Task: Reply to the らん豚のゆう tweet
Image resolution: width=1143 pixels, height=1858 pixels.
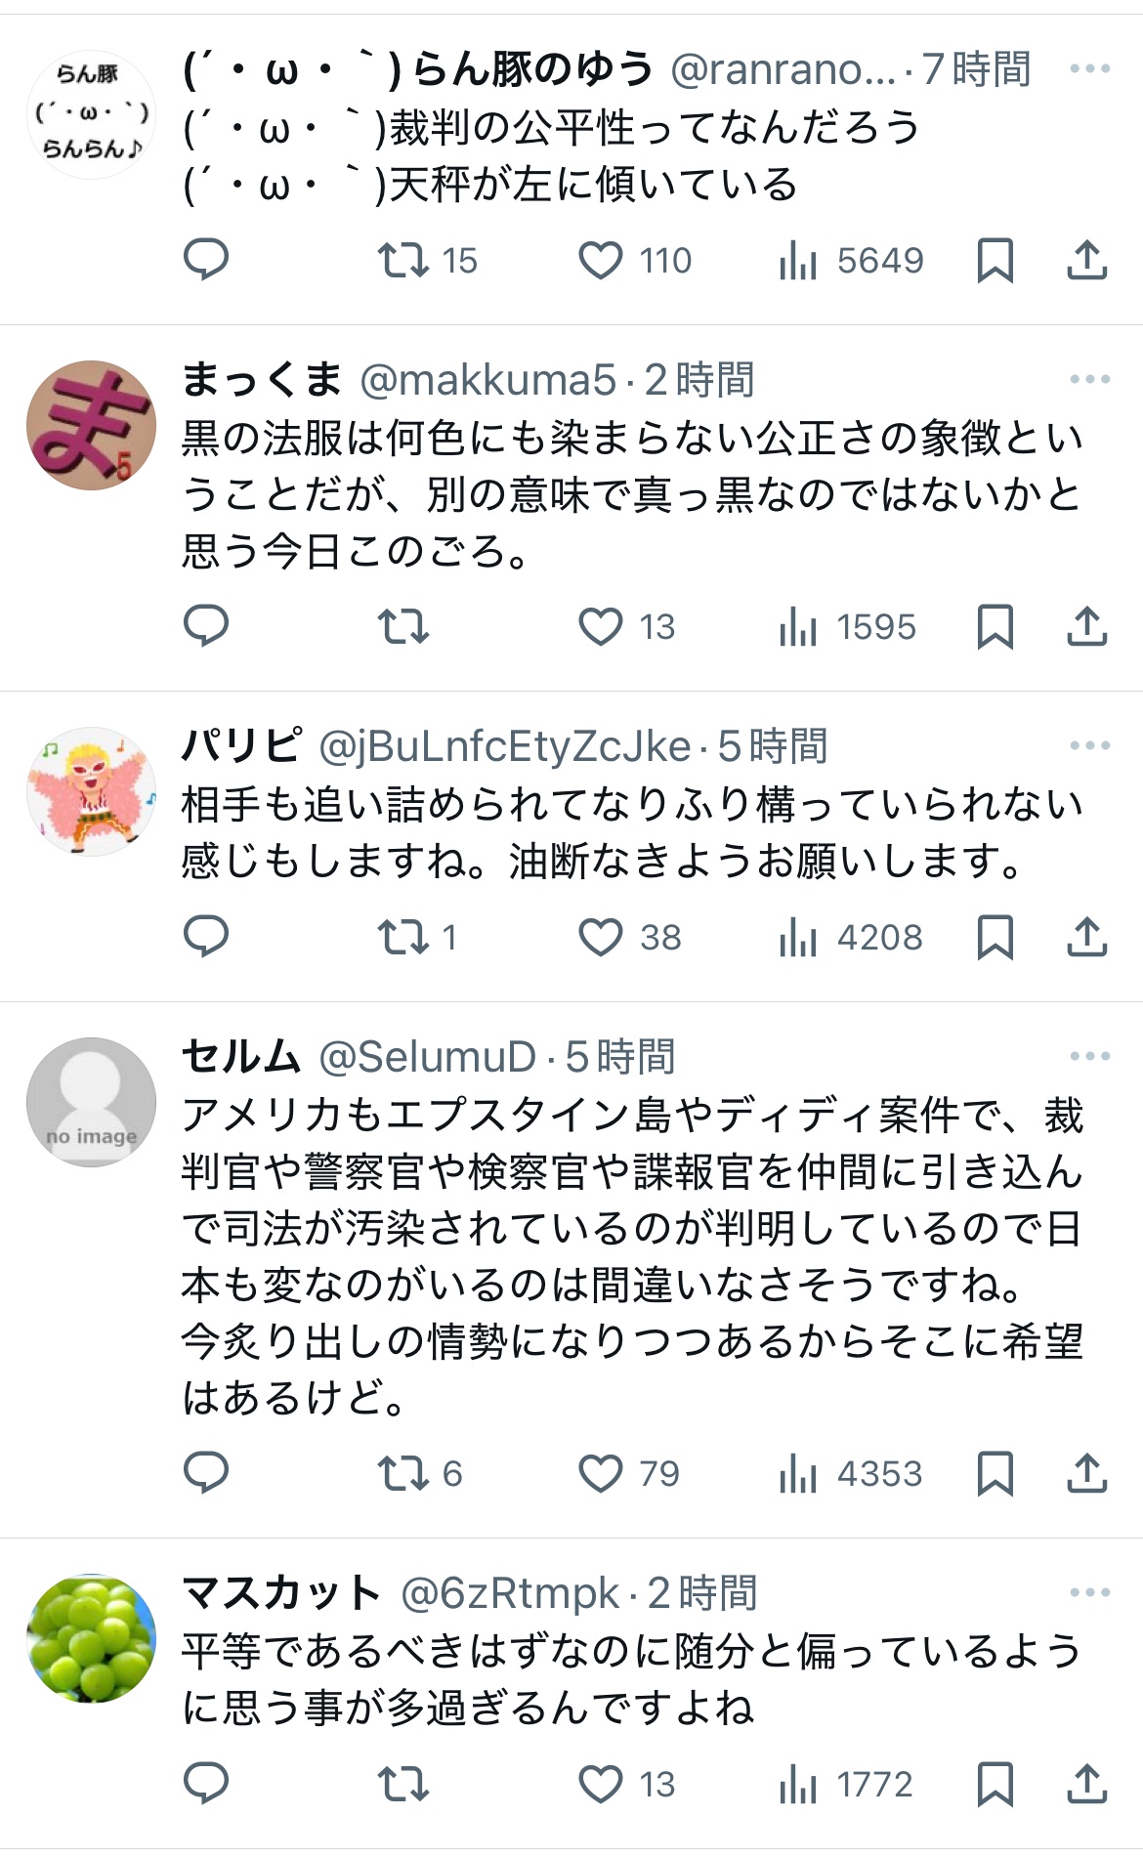Action: [x=206, y=260]
